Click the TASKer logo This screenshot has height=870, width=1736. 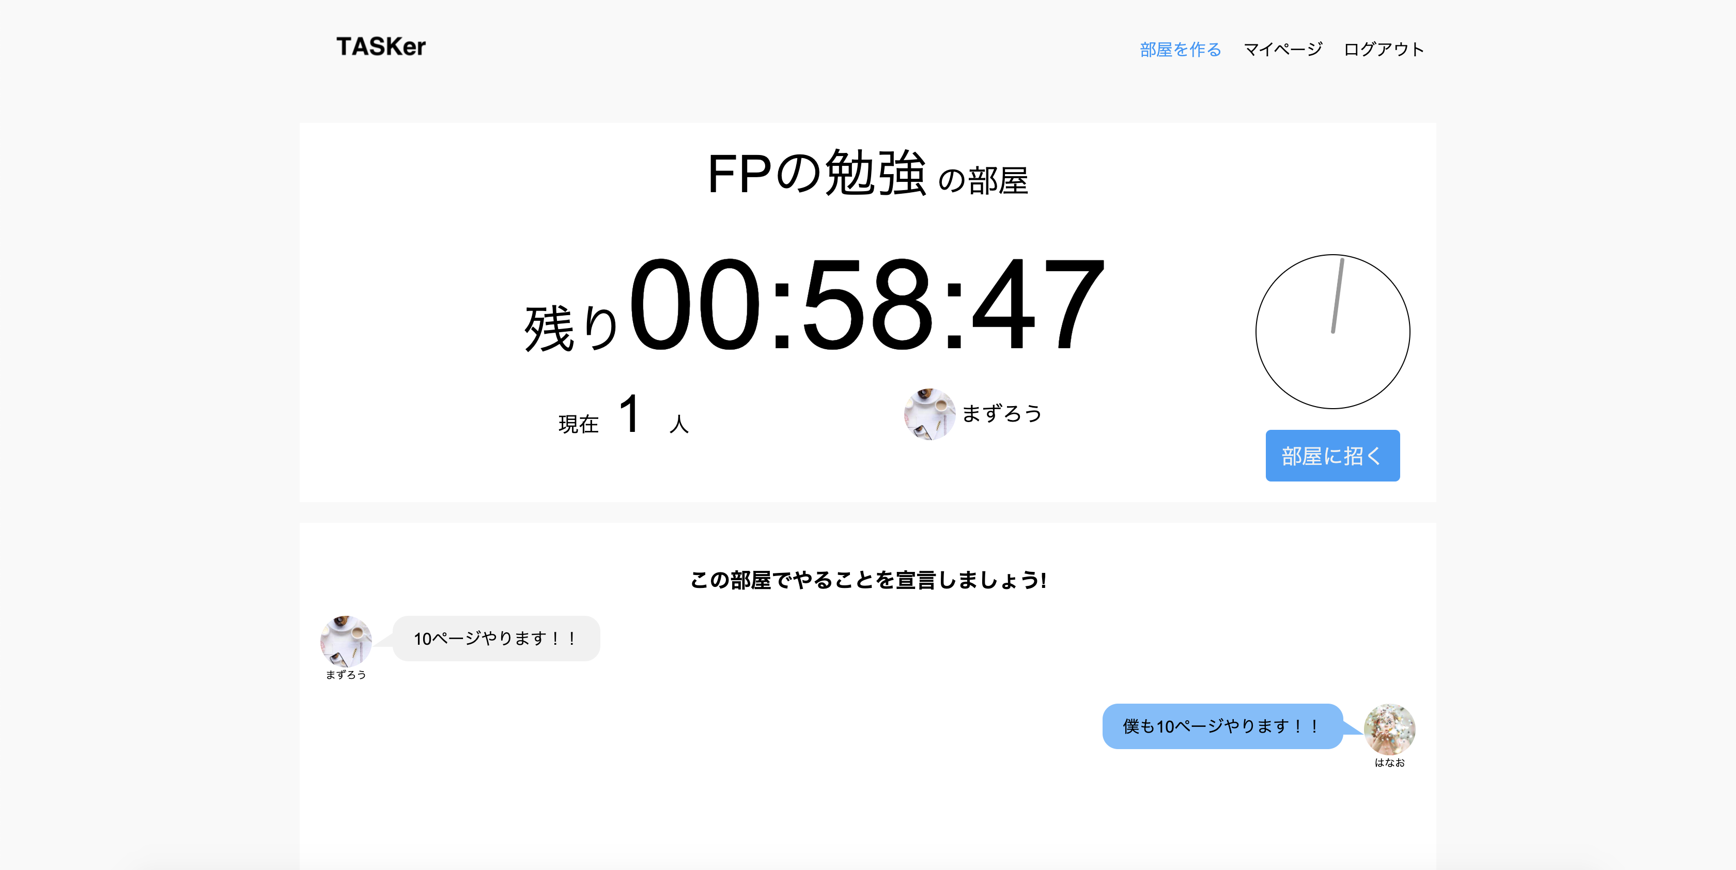381,46
